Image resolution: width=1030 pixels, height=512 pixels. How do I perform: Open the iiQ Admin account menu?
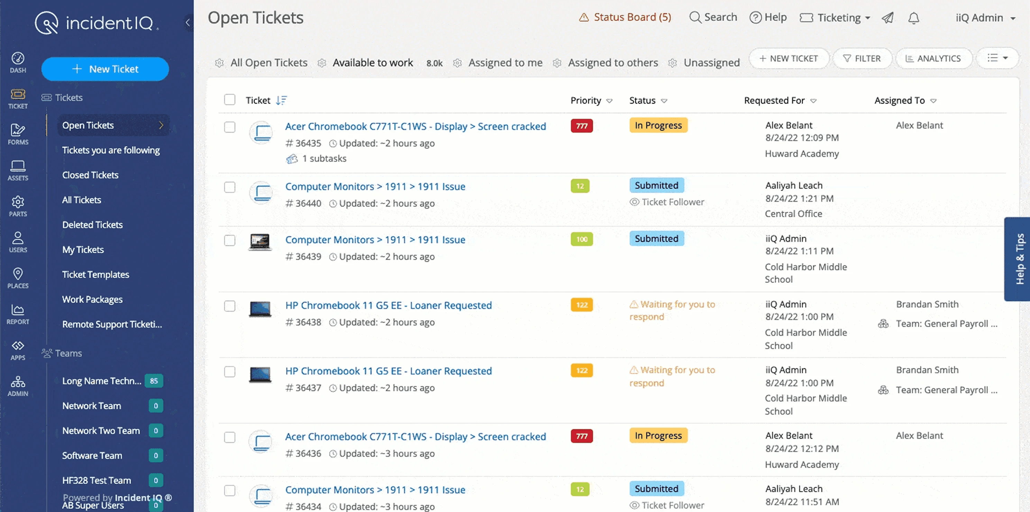coord(985,18)
